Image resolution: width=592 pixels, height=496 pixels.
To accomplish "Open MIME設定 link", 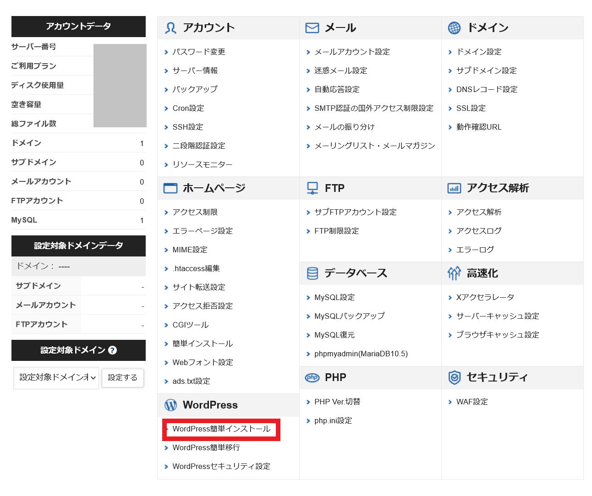I will point(190,250).
